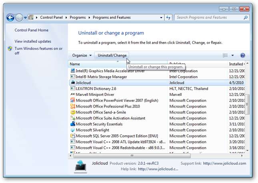The image size is (258, 183).
Task: Select the Jolicloud program name
Action: pyautogui.click(x=83, y=83)
